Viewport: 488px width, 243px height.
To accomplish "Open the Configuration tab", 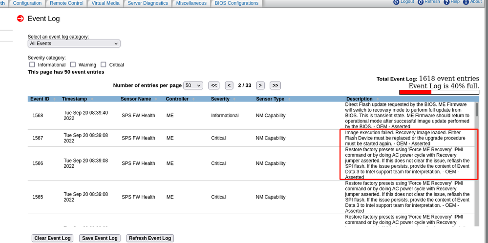I will click(27, 3).
